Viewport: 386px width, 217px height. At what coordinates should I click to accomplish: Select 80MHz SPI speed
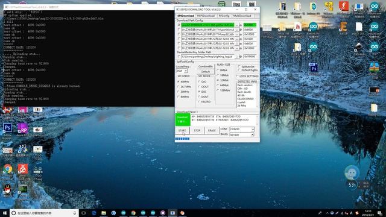183,96
